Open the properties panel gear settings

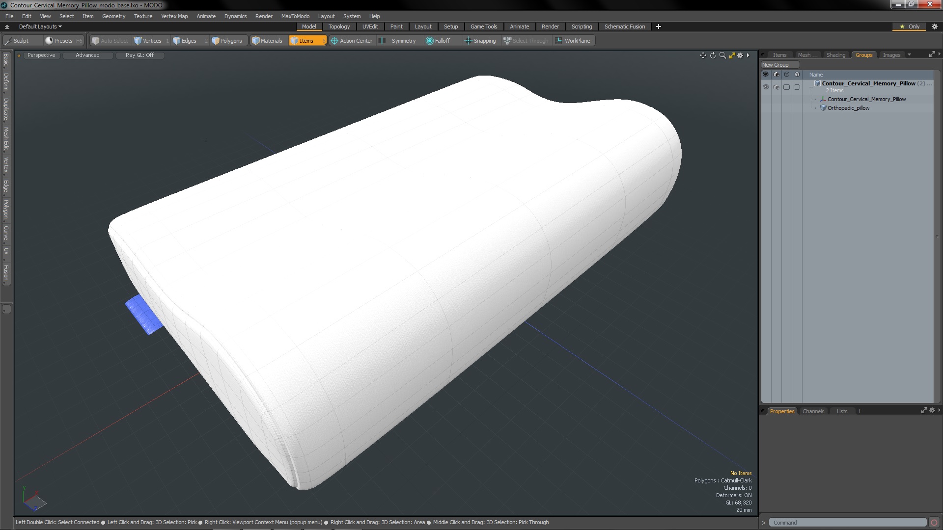click(932, 410)
